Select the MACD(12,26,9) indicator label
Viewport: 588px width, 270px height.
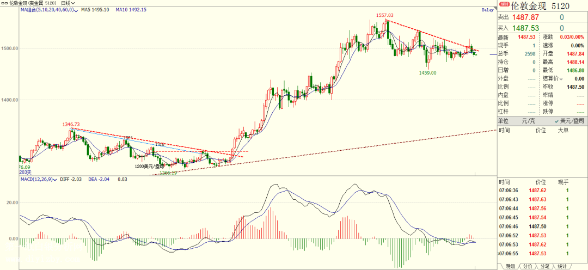tap(35, 179)
